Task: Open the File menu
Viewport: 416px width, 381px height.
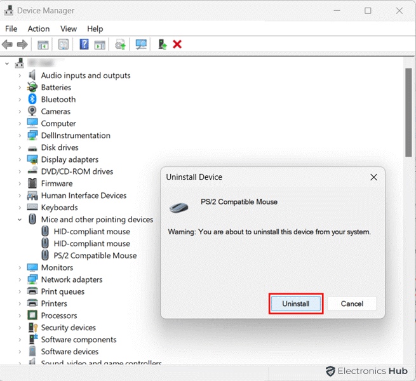Action: [x=11, y=29]
